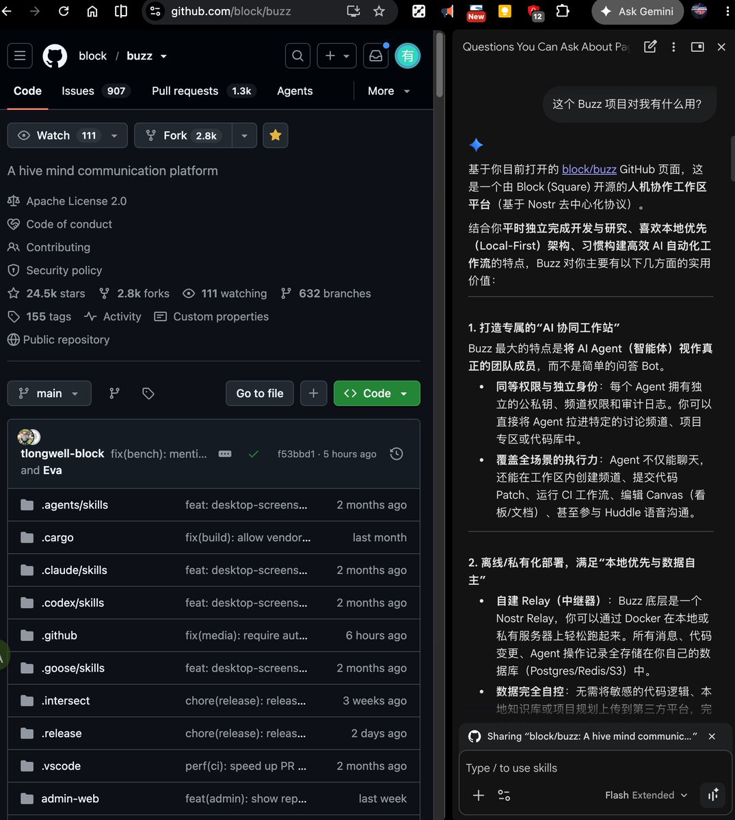Open the .github folder

click(59, 635)
